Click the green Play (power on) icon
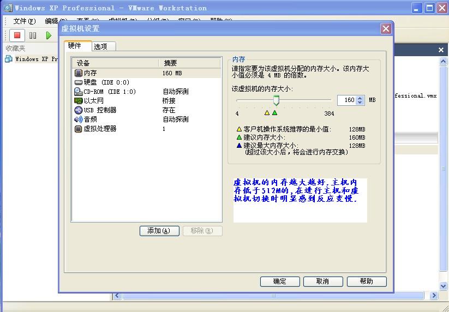 49,35
